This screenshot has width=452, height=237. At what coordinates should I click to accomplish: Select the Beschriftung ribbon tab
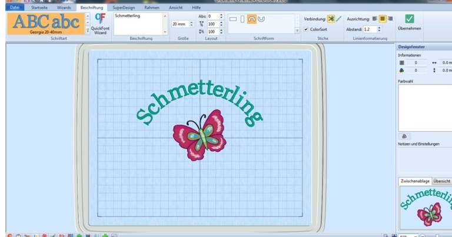click(92, 8)
